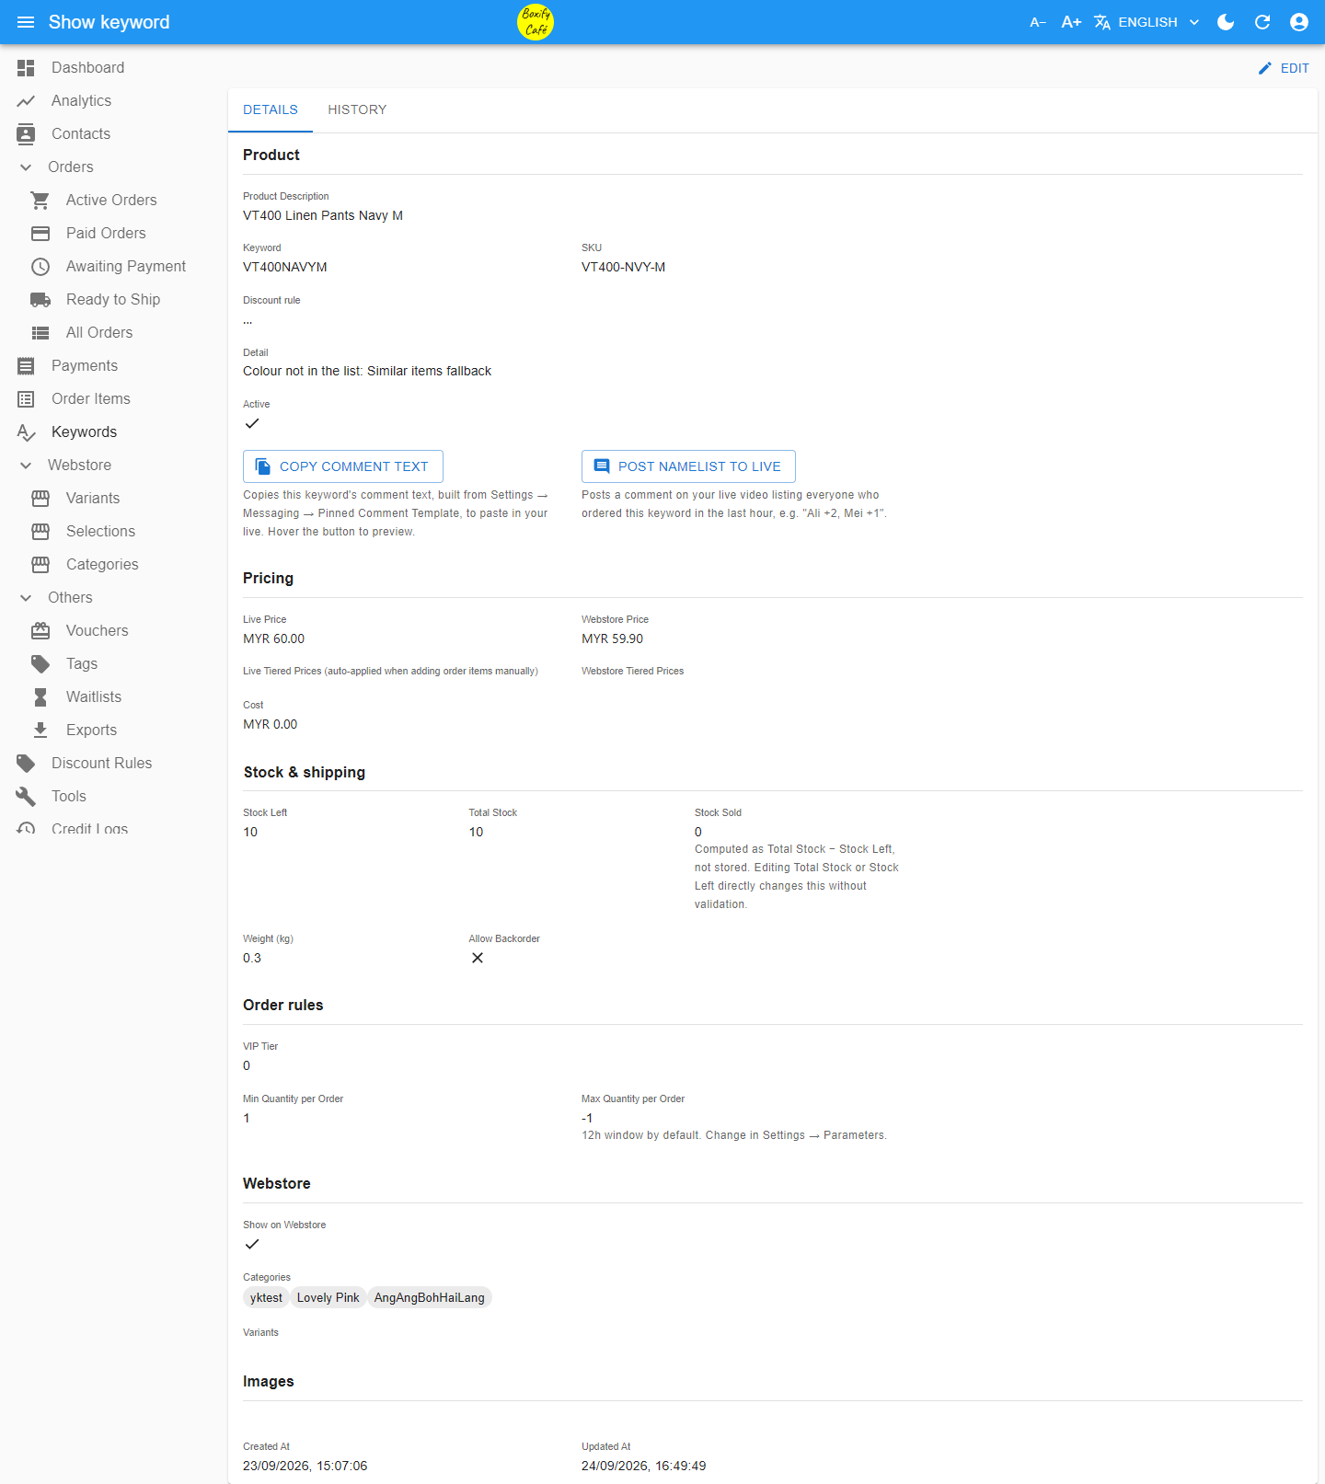Click the All Orders list icon
Viewport: 1325px width, 1484px height.
coord(40,332)
